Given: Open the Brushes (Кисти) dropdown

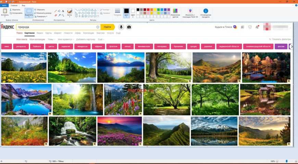Looking at the screenshot, I should point(70,13).
